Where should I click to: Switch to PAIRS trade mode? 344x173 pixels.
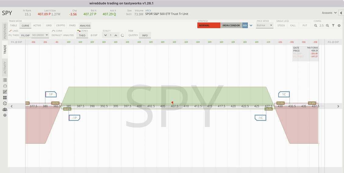(72, 25)
